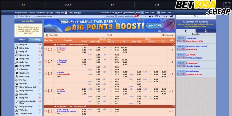232x116 pixels.
Task: Click the soccer player tab icon in popular events
Action: [186, 31]
